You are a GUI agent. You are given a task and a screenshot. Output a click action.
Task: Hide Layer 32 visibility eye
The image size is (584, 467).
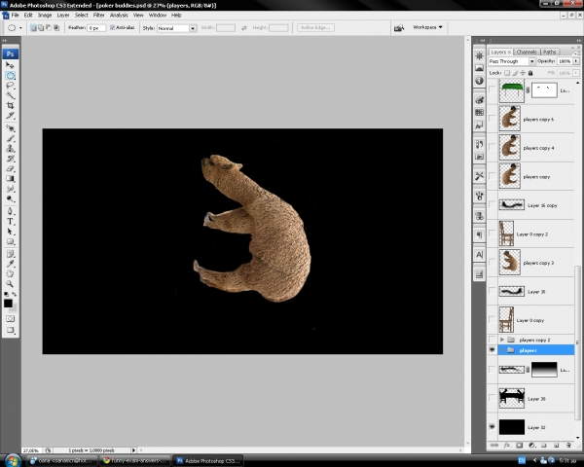pyautogui.click(x=492, y=427)
